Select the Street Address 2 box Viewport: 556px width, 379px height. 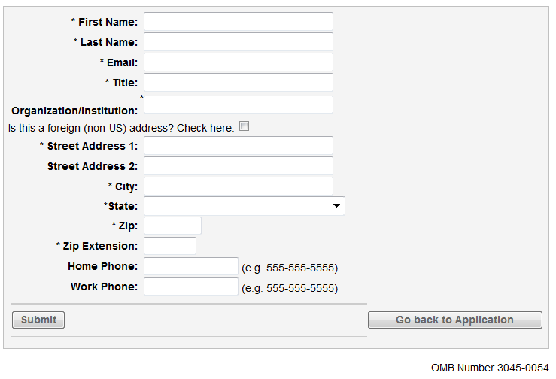pos(238,166)
